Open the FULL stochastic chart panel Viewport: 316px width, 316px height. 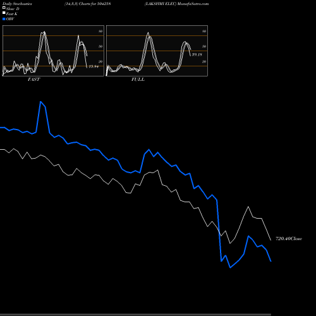click(x=157, y=51)
